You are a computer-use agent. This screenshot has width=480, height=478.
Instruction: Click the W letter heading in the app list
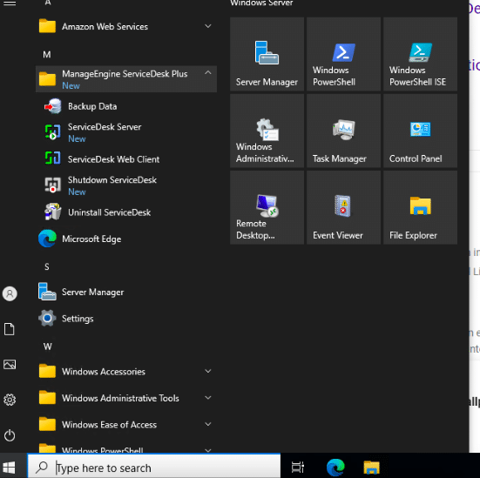47,347
